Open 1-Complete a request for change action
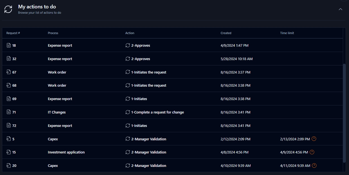The height and width of the screenshot is (175, 349). pyautogui.click(x=158, y=112)
